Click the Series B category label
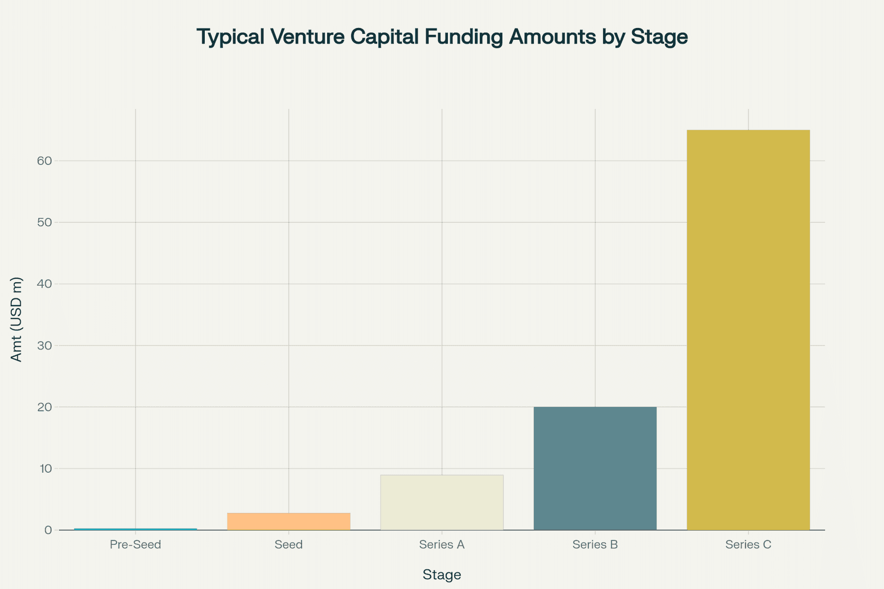 click(x=595, y=544)
